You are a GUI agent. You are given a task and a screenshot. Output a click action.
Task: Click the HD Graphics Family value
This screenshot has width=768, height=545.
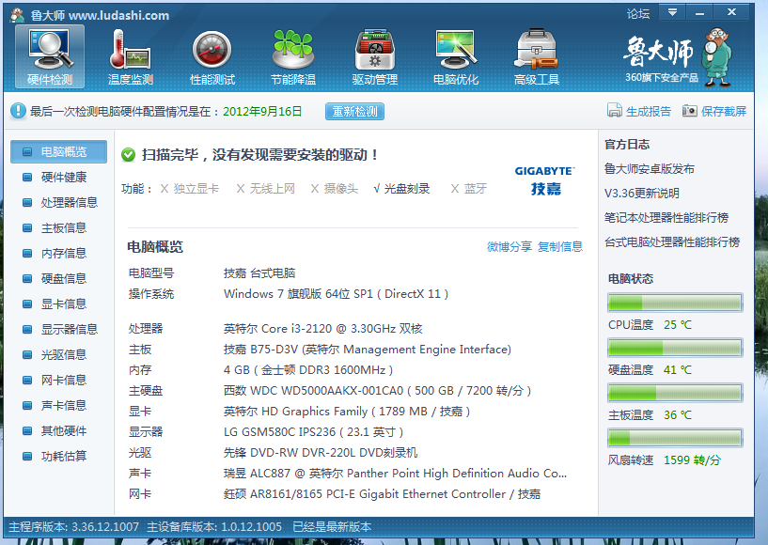[347, 412]
